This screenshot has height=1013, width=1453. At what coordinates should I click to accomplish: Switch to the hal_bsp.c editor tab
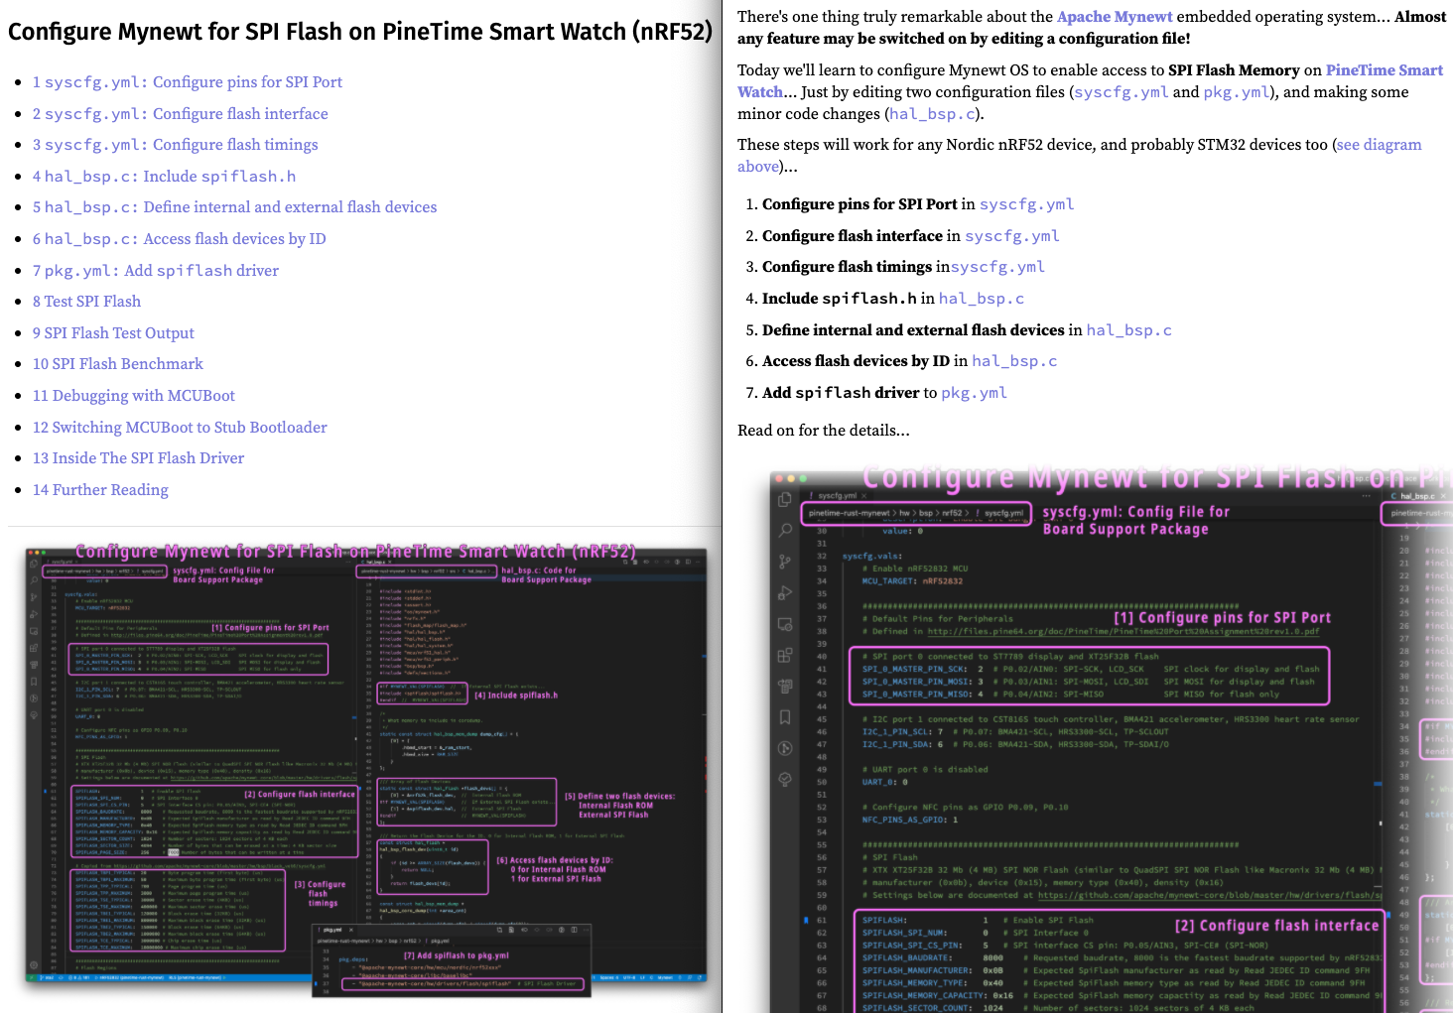(1416, 495)
